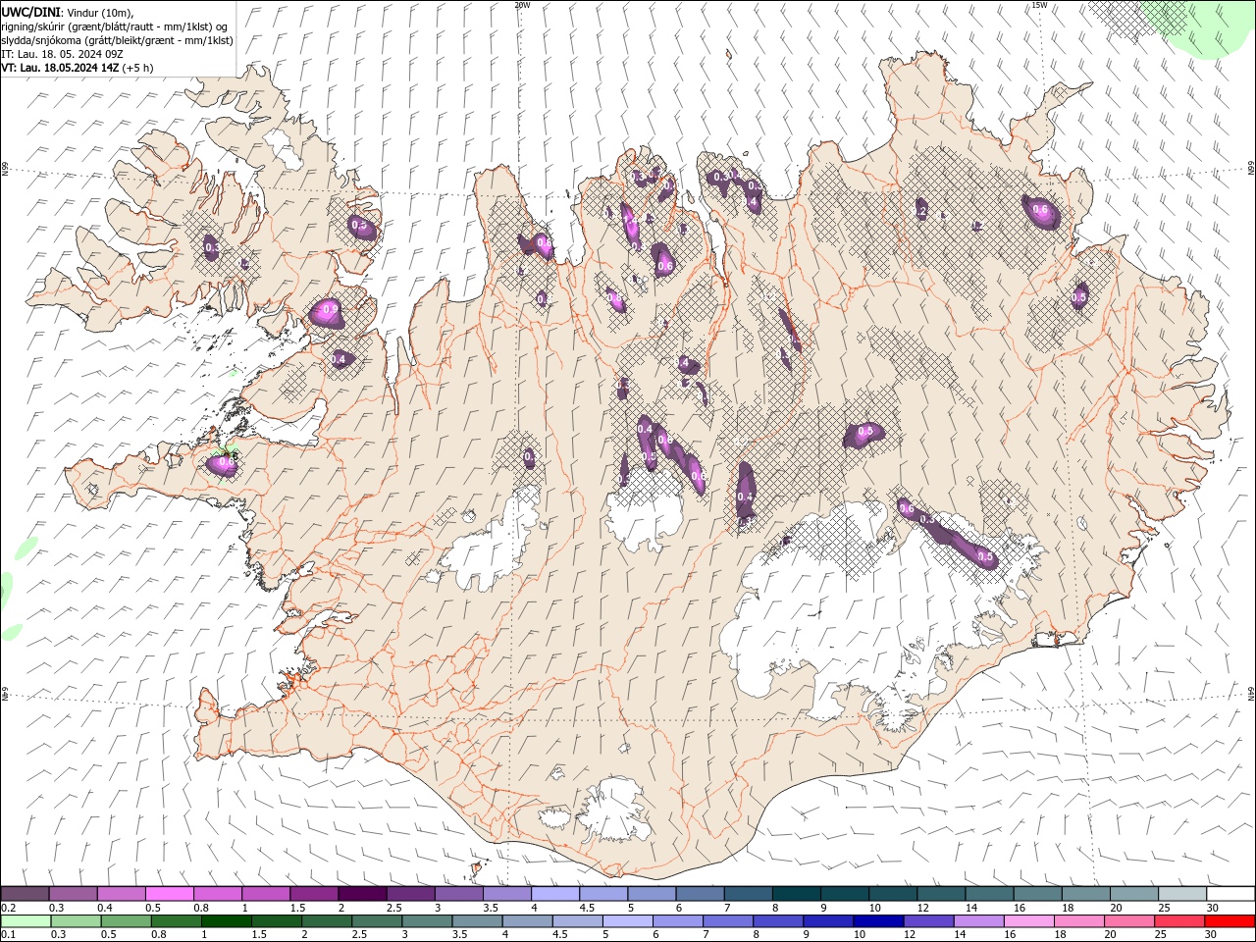Pick the violet swatch labeled 12 in bottom legend row
The width and height of the screenshot is (1256, 942).
click(x=928, y=921)
